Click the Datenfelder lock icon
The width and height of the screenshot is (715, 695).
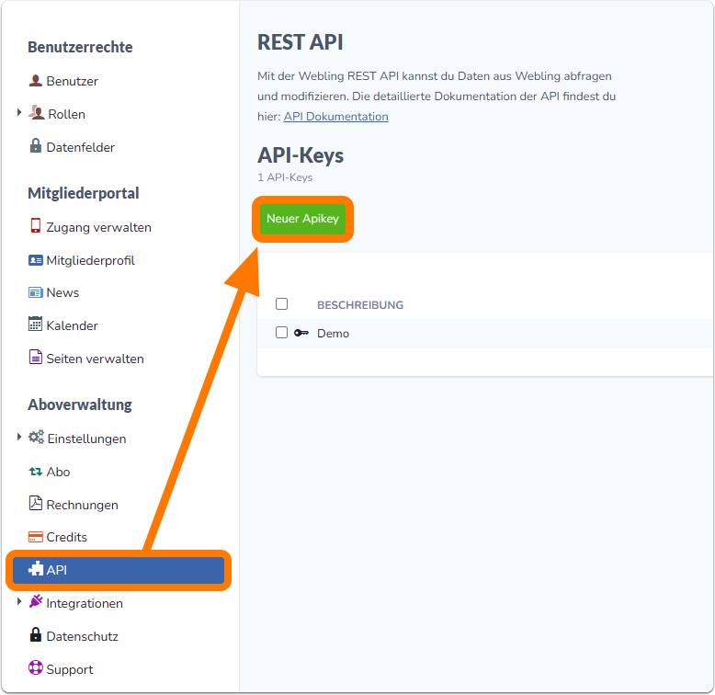35,146
